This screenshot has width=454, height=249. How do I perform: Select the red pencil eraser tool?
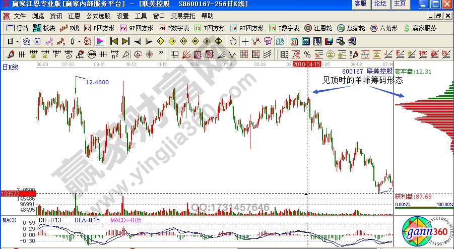[11, 54]
